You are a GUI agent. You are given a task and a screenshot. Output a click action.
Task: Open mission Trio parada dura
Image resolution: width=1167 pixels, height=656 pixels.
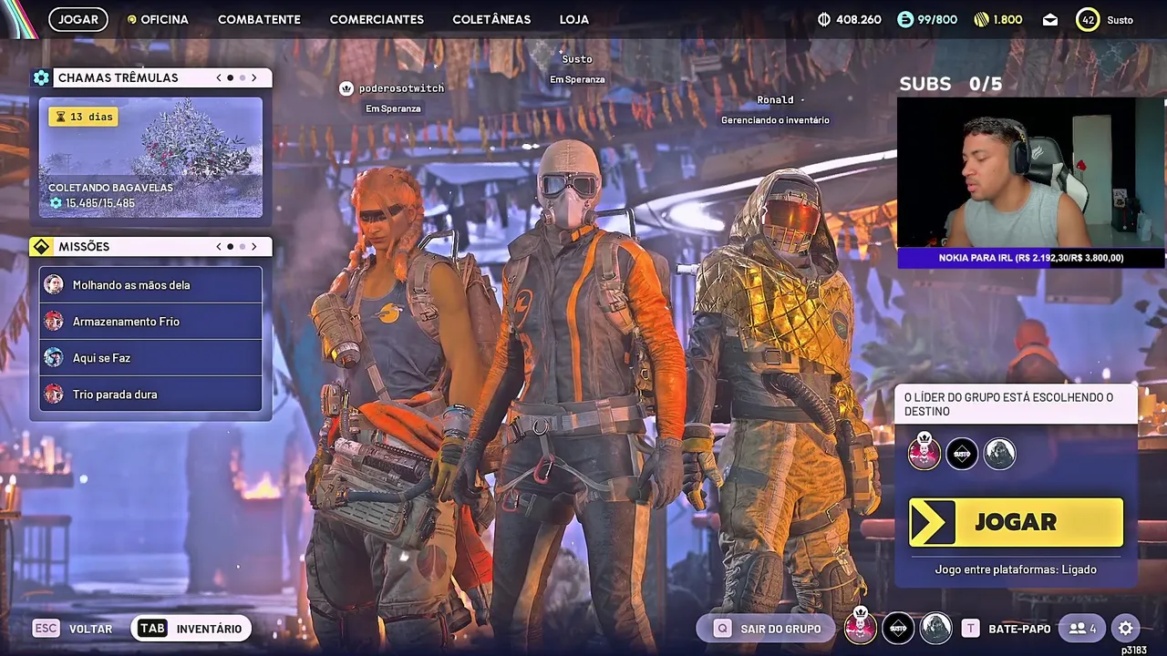pos(150,394)
